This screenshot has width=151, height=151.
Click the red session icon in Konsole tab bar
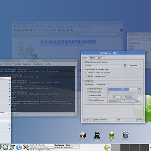pyautogui.click(x=75, y=114)
